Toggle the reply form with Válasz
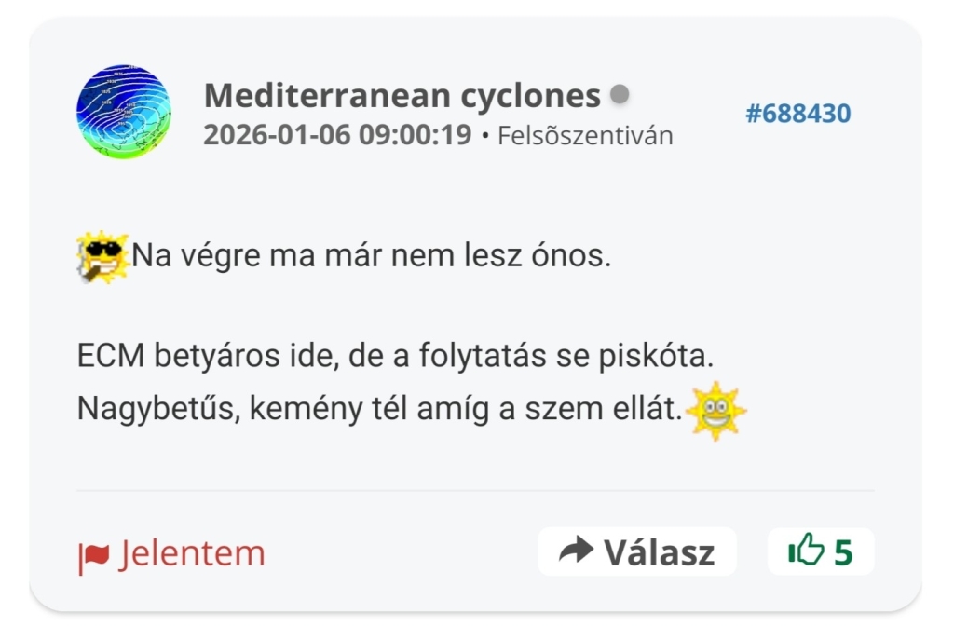The height and width of the screenshot is (626, 954). 636,551
